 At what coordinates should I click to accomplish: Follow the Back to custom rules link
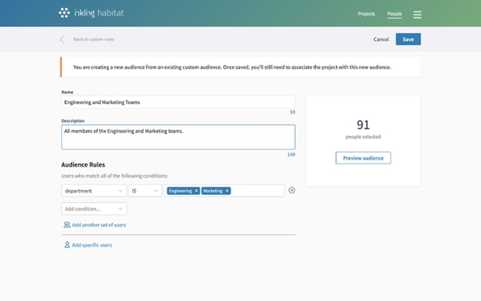[93, 40]
